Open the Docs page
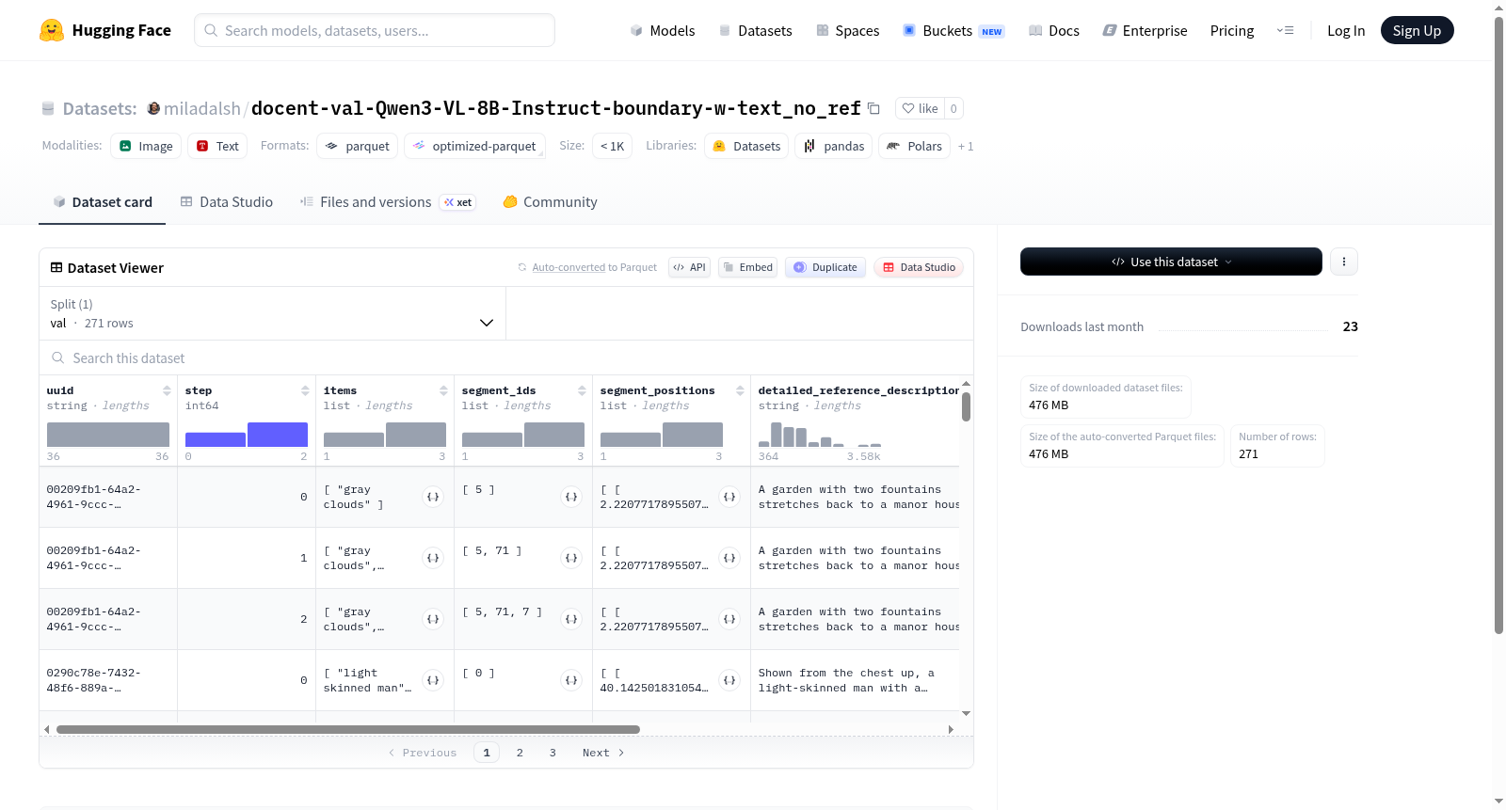Screen dimensions: 1506x810 tap(1054, 30)
